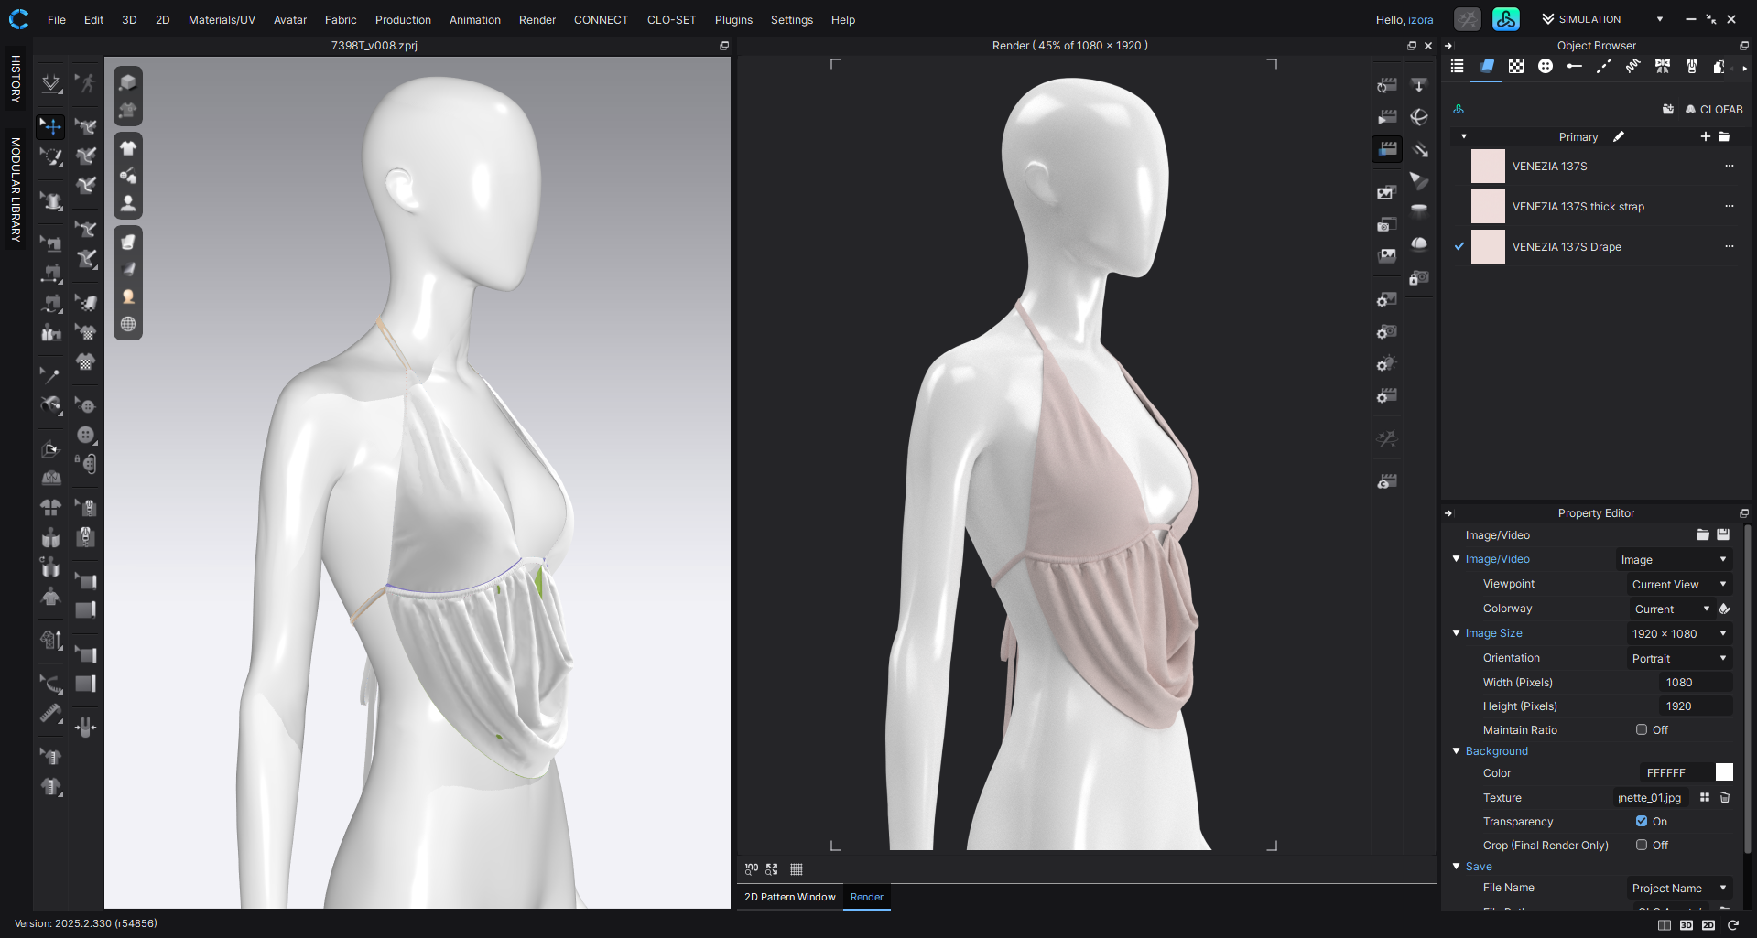Click the save icon in Property Editor header
The height and width of the screenshot is (938, 1757).
point(1723,534)
